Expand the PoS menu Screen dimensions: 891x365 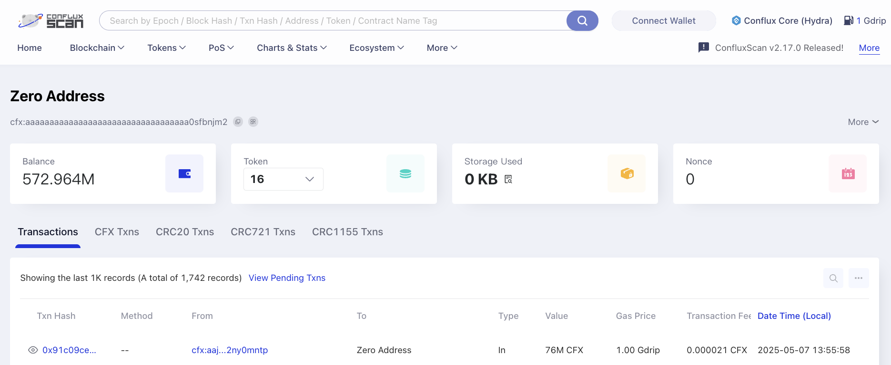click(221, 48)
